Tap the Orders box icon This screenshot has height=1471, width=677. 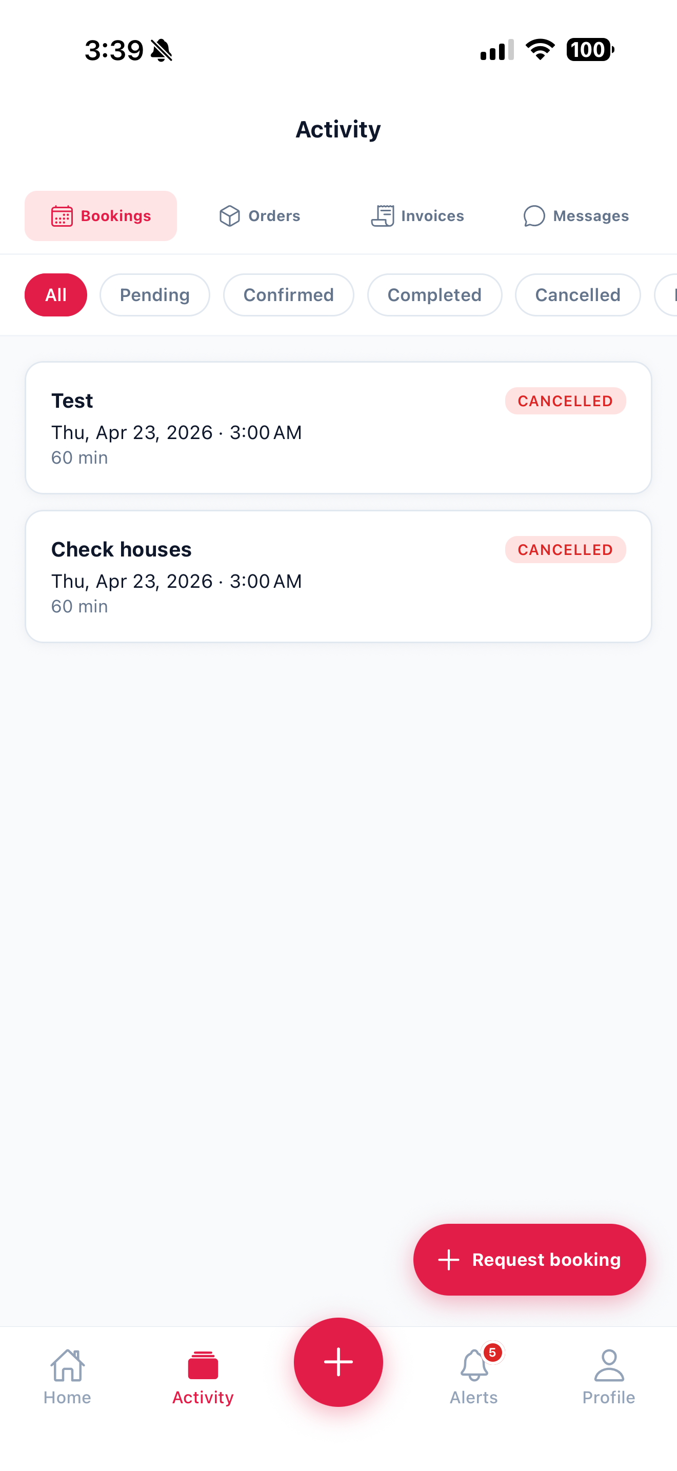229,216
